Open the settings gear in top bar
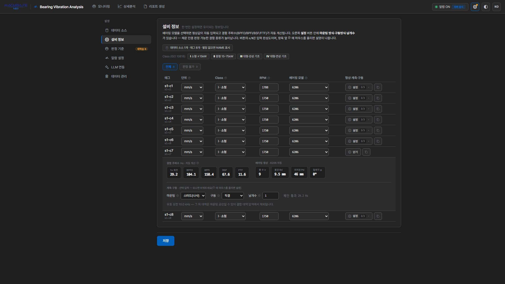This screenshot has height=284, width=505. pos(475,7)
